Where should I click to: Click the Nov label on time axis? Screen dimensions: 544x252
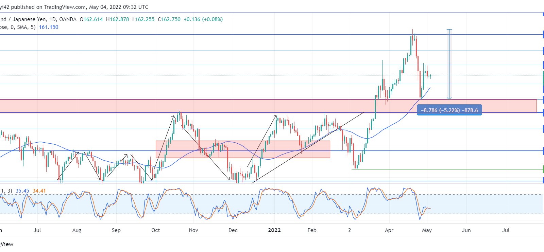point(193,230)
